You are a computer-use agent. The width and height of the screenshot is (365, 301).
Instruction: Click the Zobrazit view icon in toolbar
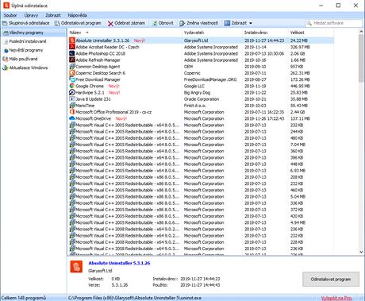tap(227, 23)
